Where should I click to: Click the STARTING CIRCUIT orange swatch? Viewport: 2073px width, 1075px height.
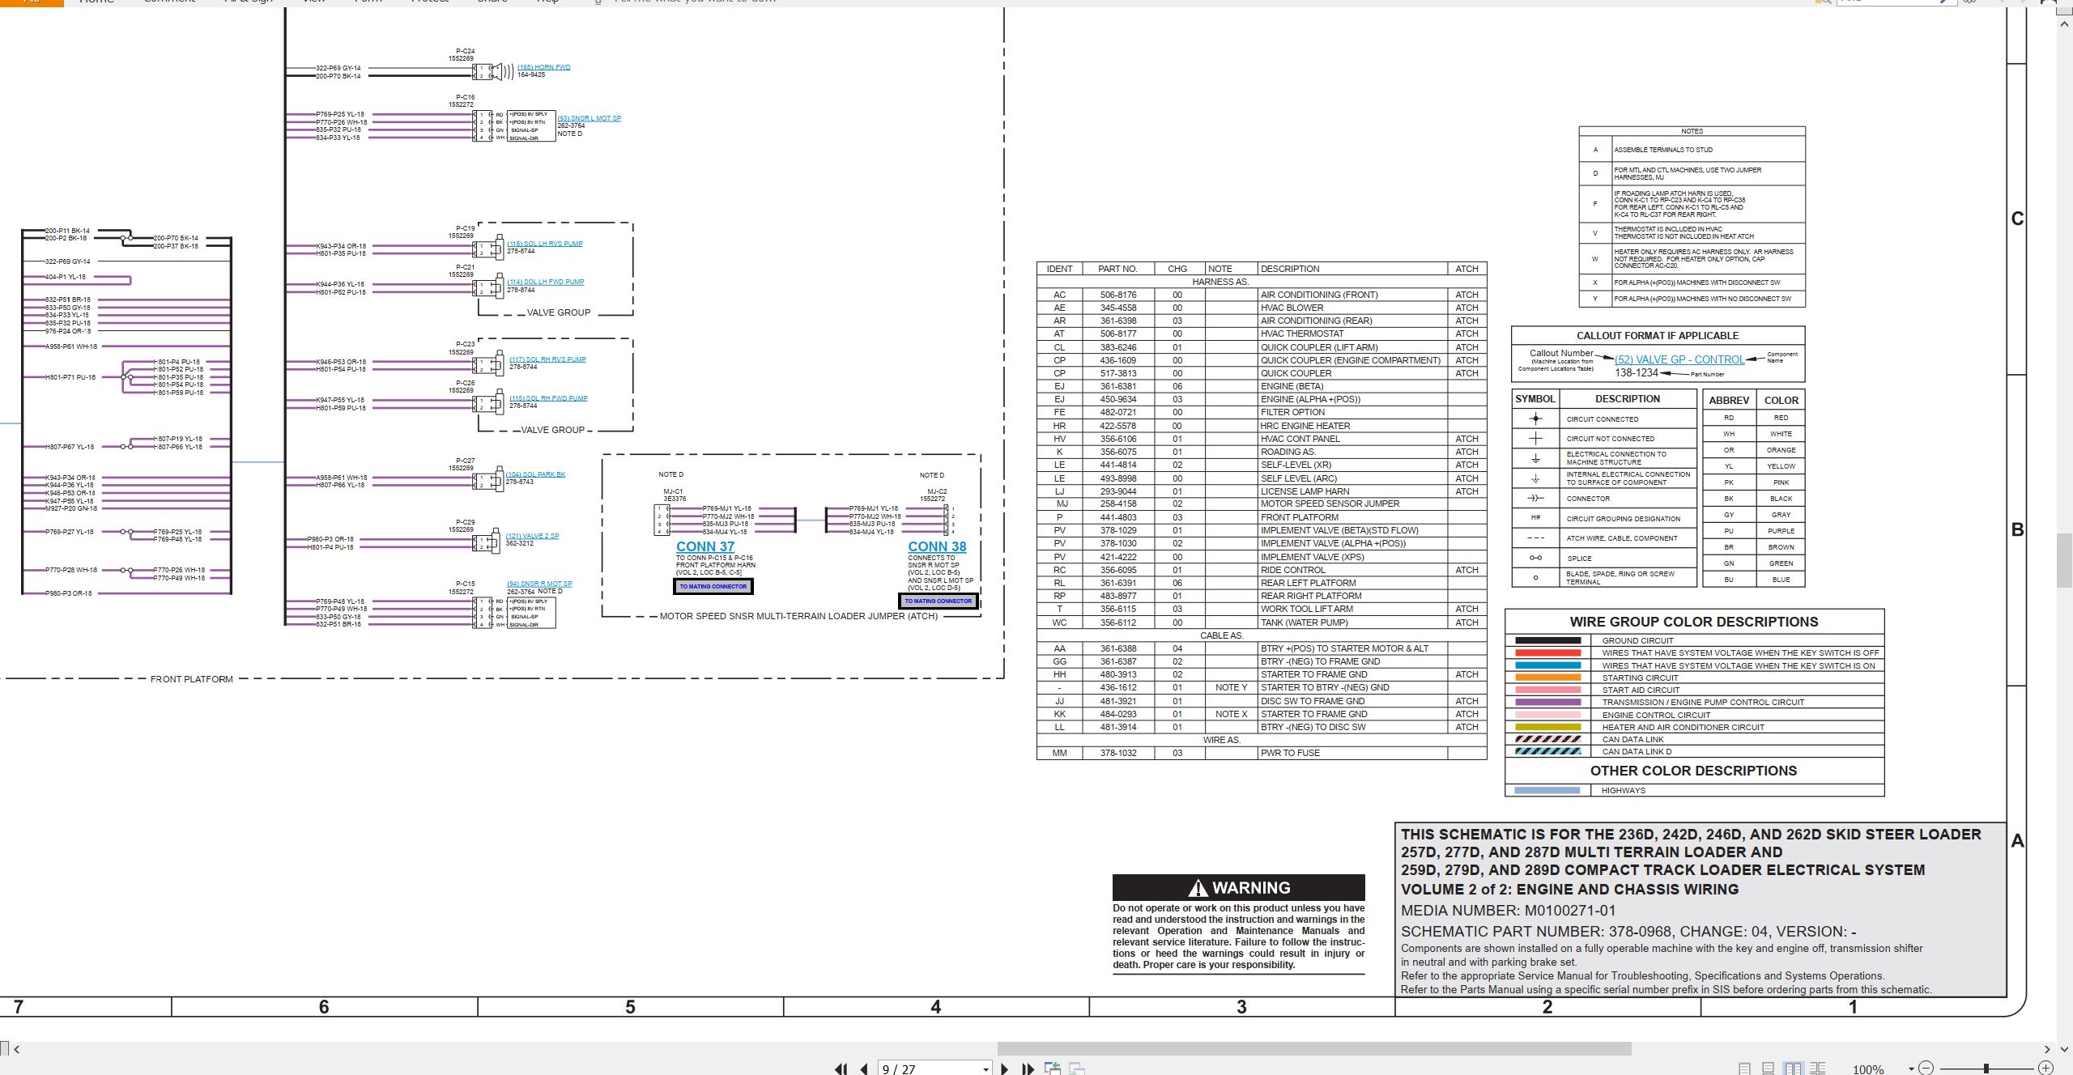(1547, 678)
